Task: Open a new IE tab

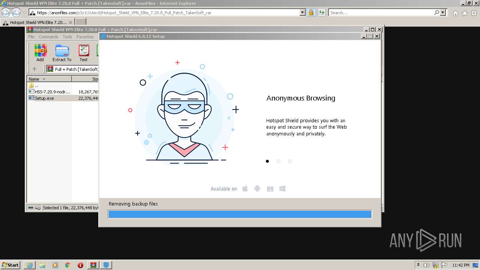Action: click(81, 22)
